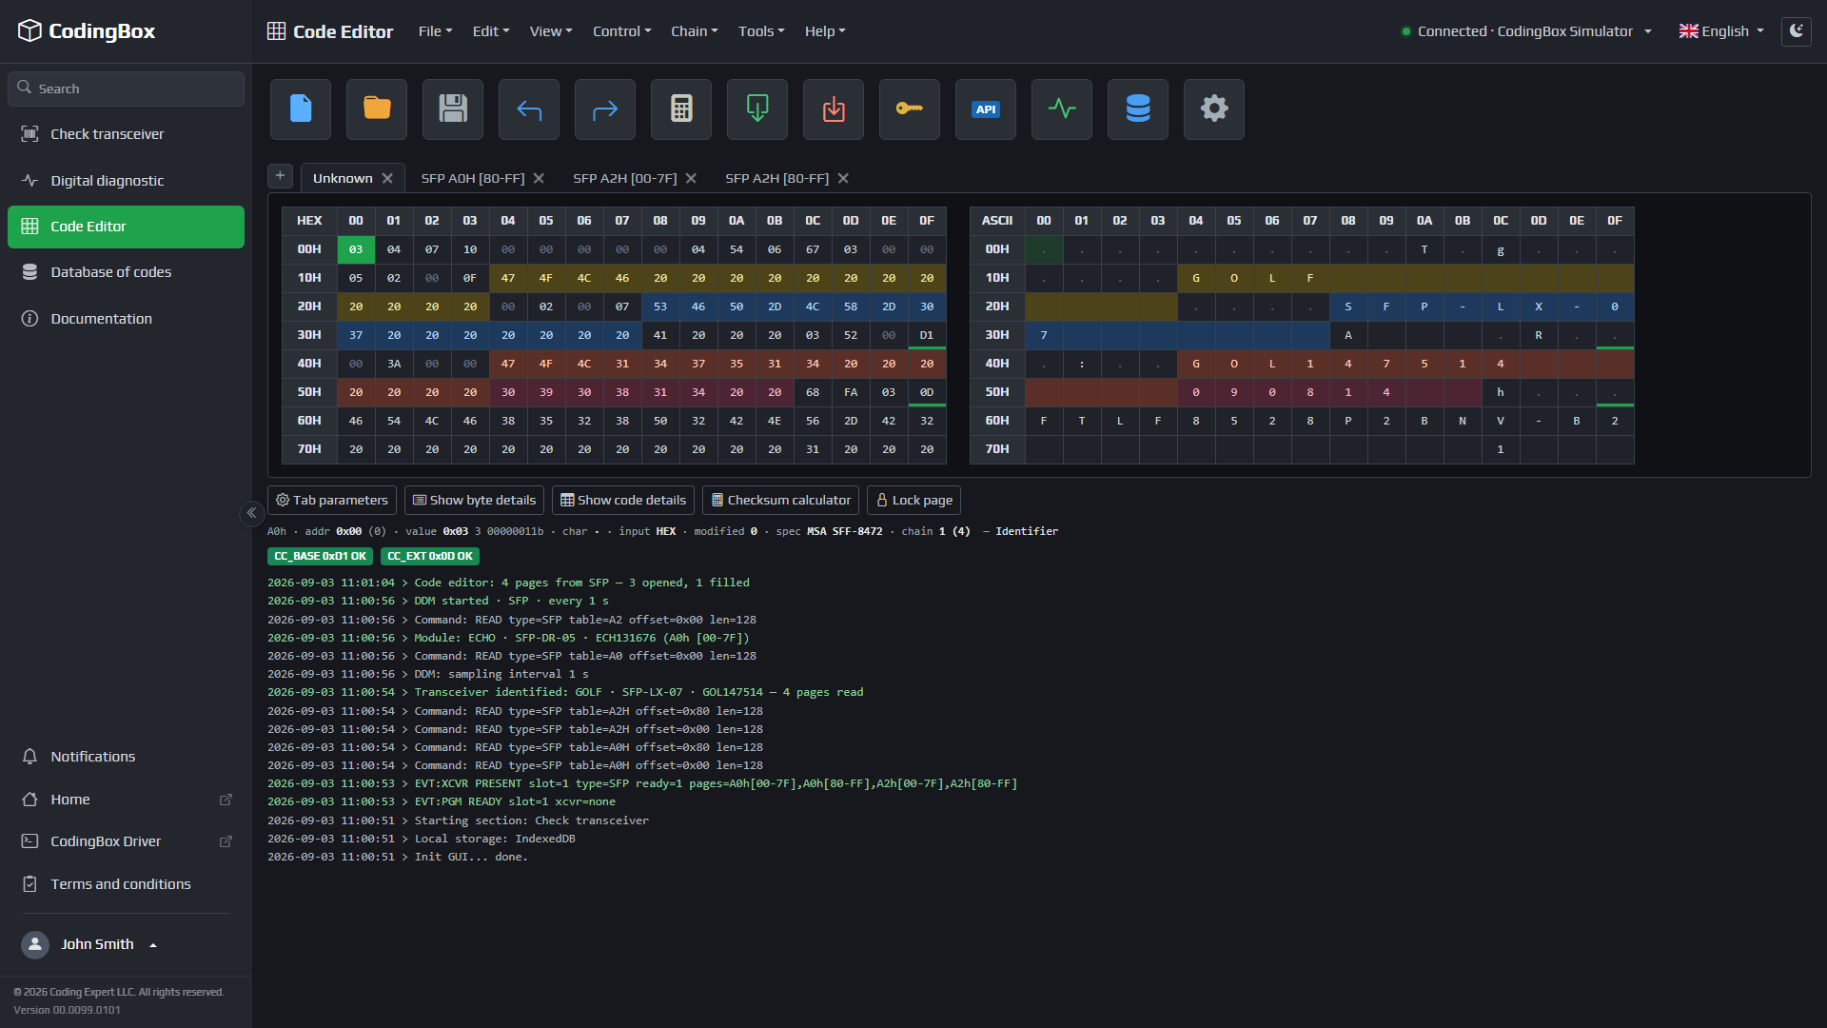Select hex cell FA in row 50H

(x=851, y=392)
